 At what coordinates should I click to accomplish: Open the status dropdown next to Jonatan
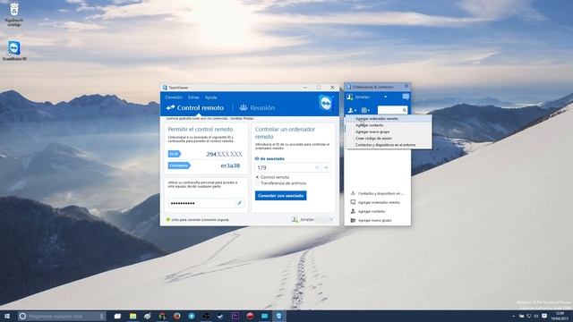(x=386, y=97)
